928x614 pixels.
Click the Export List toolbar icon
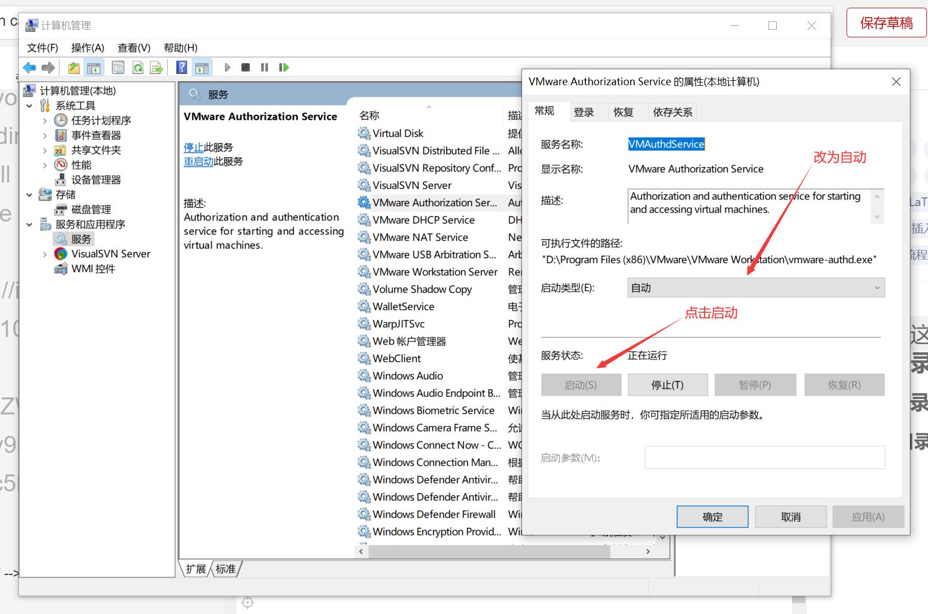(x=157, y=68)
